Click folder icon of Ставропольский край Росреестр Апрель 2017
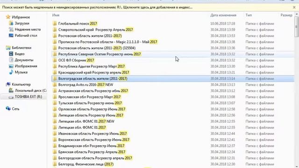 point(55,29)
